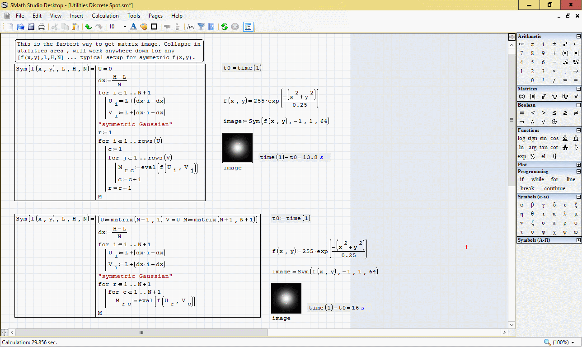582x347 pixels.
Task: Click the Recalculate worksheet green arrows icon
Action: point(224,27)
